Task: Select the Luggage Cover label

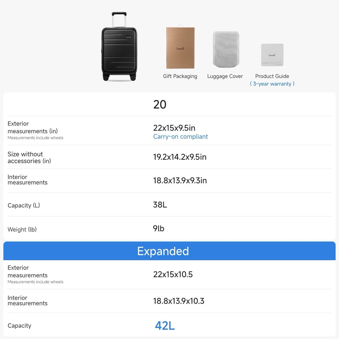Action: pos(225,76)
